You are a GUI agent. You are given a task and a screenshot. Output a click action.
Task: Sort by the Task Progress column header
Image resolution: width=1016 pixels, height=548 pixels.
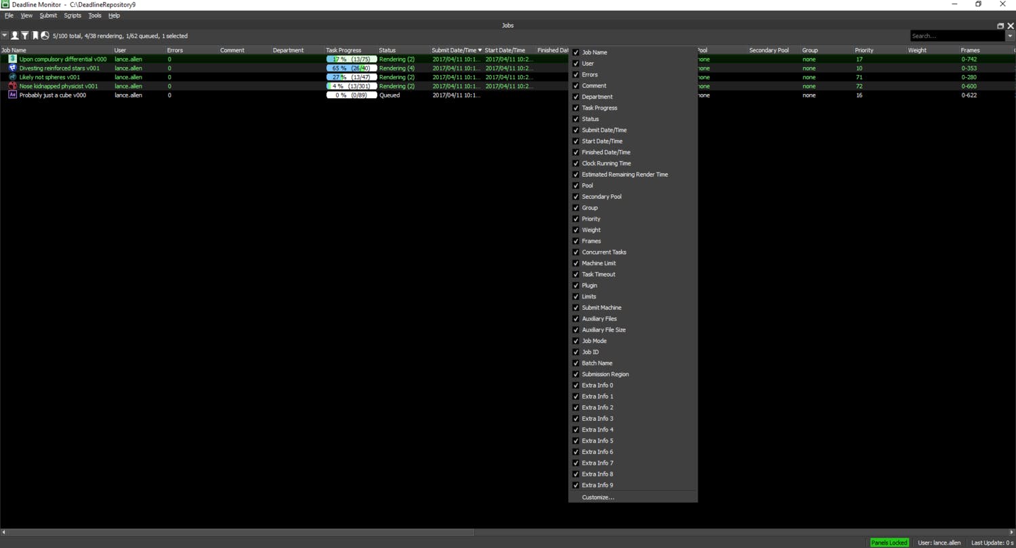[343, 50]
